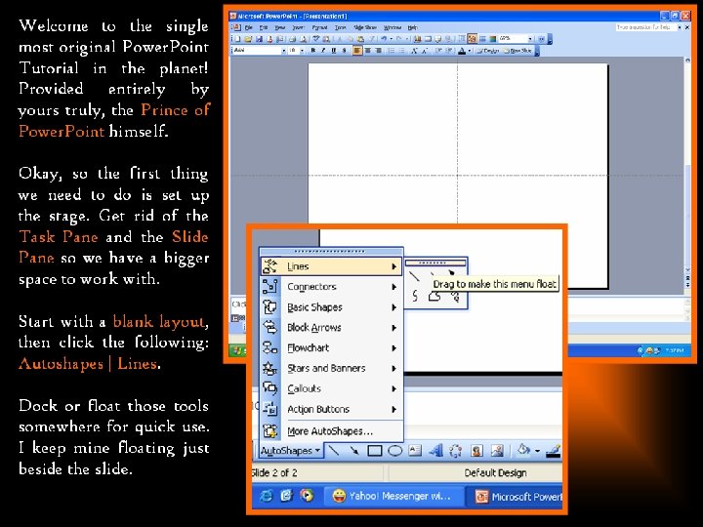Toggle Underline formatting
703x527 pixels.
point(334,51)
